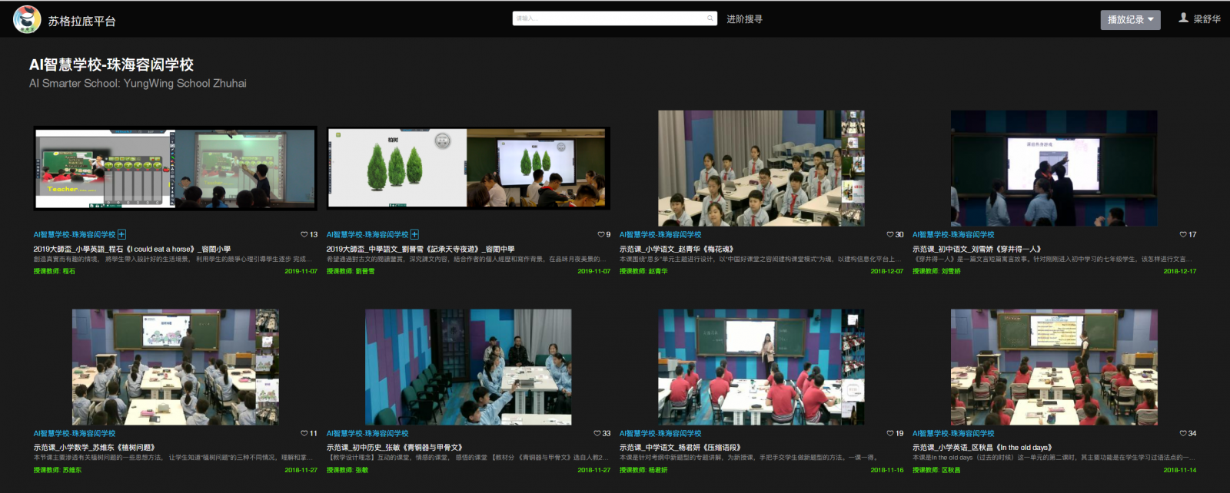
Task: Like the 'I could eat a horse' video
Action: 304,235
